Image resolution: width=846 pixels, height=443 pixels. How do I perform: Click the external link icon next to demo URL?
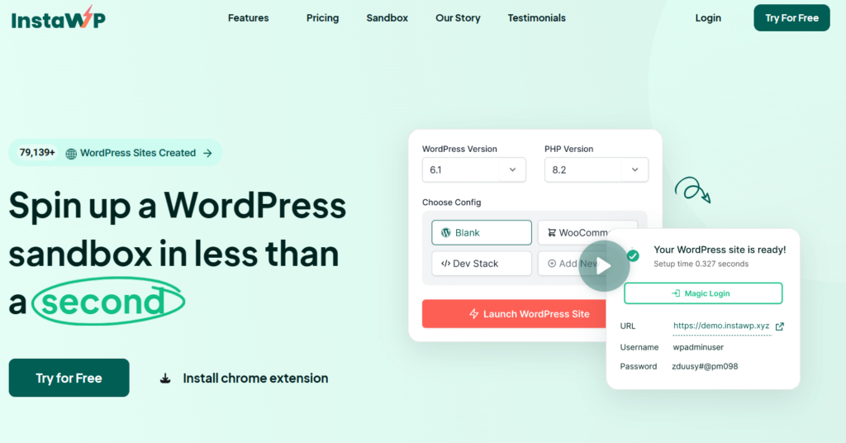pos(780,326)
